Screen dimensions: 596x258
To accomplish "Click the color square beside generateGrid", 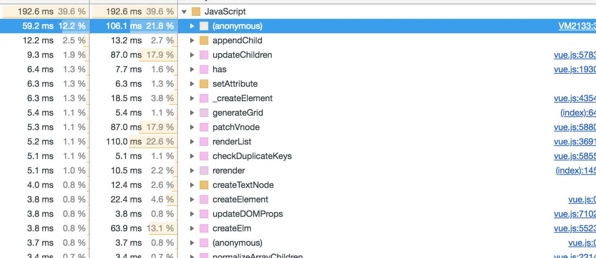I will [x=204, y=113].
